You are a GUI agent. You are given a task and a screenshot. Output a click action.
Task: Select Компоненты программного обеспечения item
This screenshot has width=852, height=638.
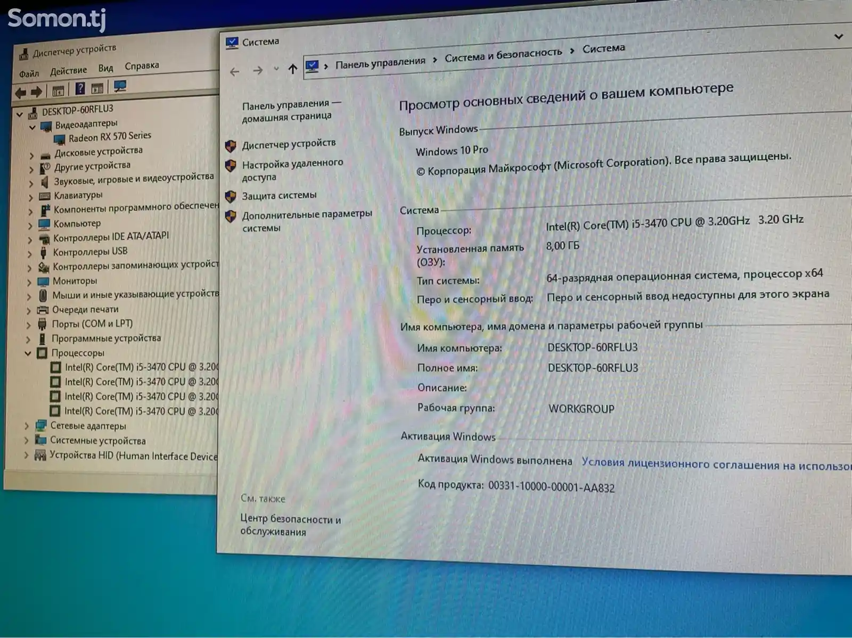click(x=136, y=208)
